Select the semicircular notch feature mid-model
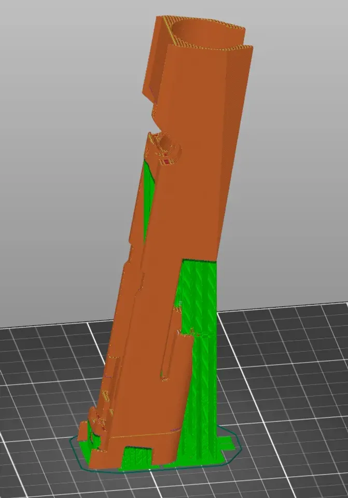The width and height of the screenshot is (348, 498). coord(168,144)
